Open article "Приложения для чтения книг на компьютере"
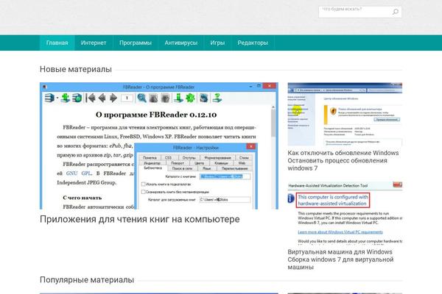Image resolution: width=442 pixels, height=294 pixels. 139,219
